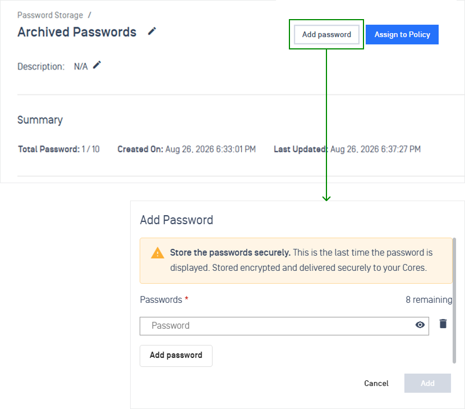465x409 pixels.
Task: Edit the Description using pencil icon
Action: 97,65
